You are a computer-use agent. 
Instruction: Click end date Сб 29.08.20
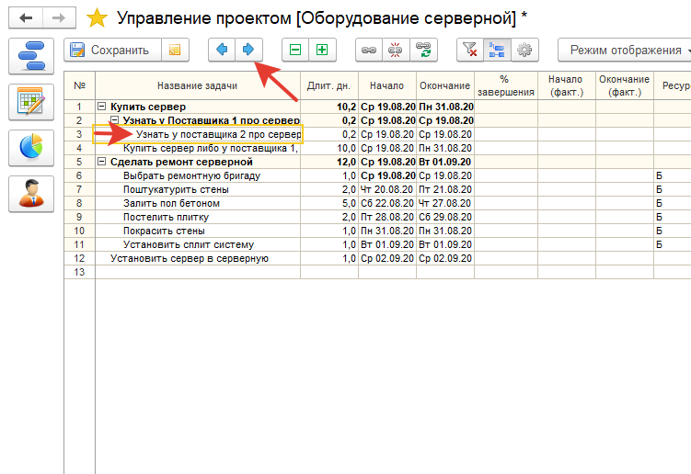pos(445,217)
